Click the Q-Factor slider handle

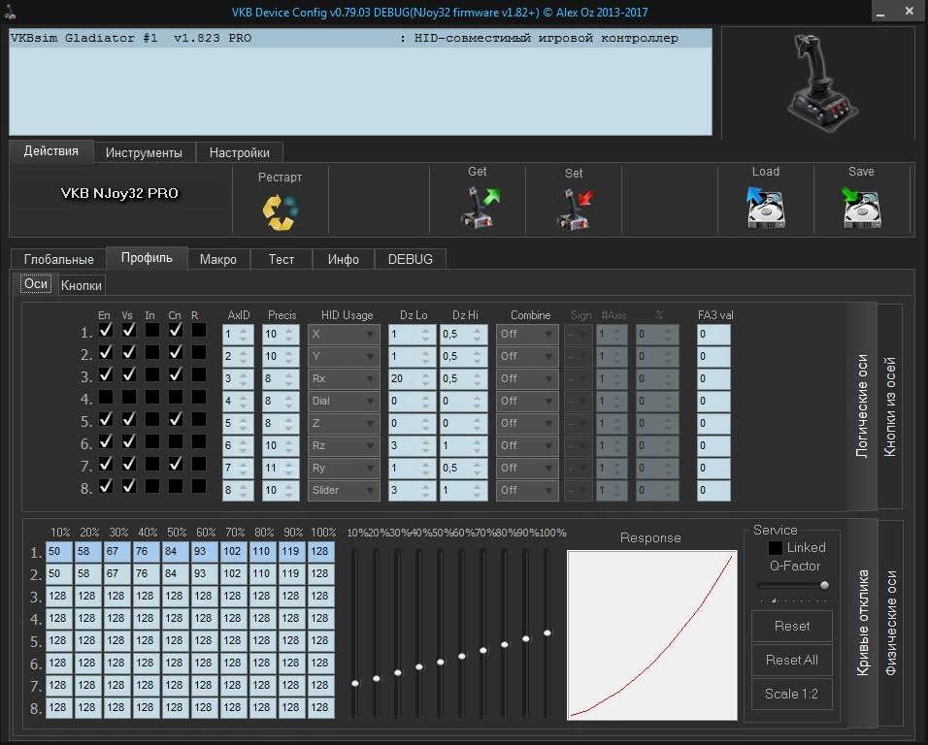824,585
